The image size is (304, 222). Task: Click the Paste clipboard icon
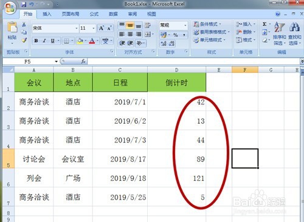point(12,27)
